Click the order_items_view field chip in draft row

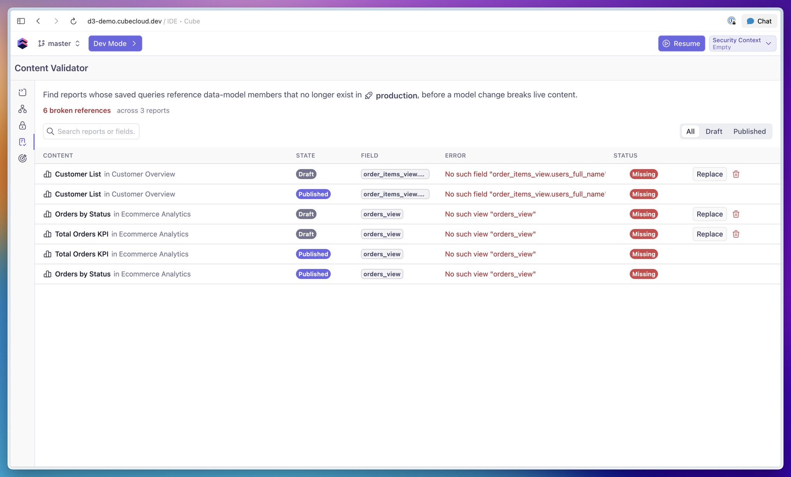click(395, 174)
